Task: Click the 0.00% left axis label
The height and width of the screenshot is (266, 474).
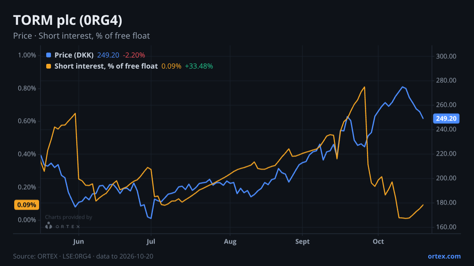Action: pos(27,220)
